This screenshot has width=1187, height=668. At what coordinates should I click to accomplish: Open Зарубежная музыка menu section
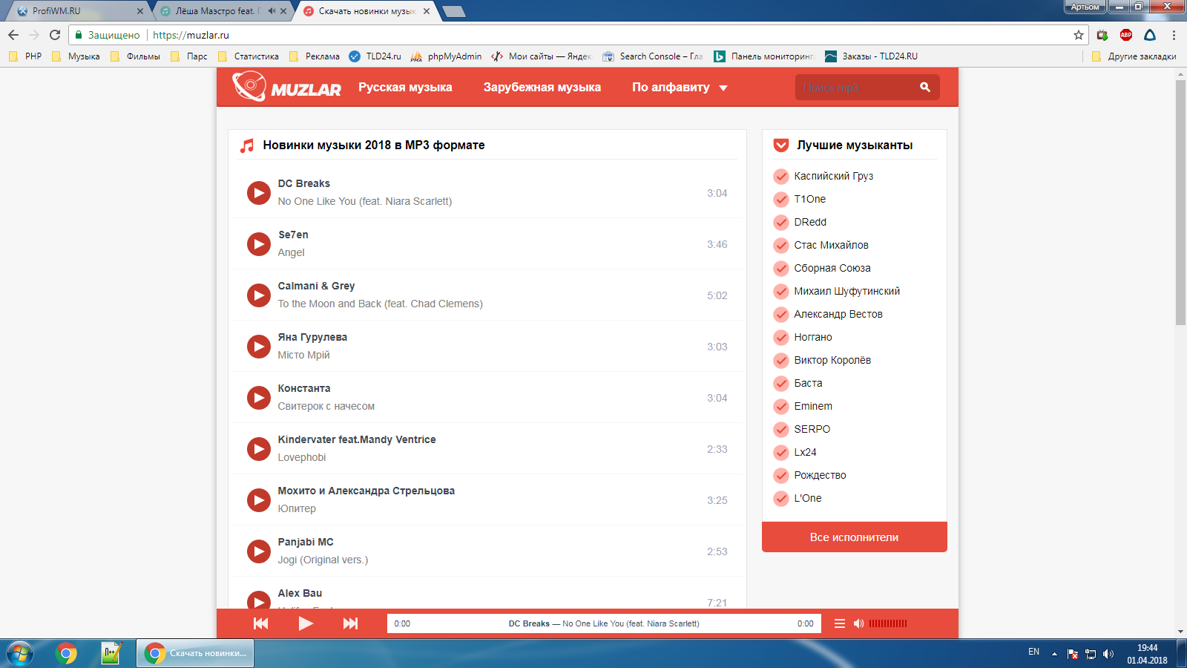(x=542, y=87)
